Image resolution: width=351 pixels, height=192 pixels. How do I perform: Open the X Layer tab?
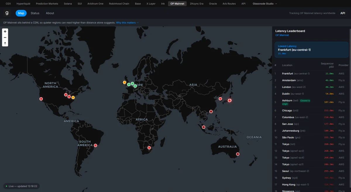pos(151,4)
